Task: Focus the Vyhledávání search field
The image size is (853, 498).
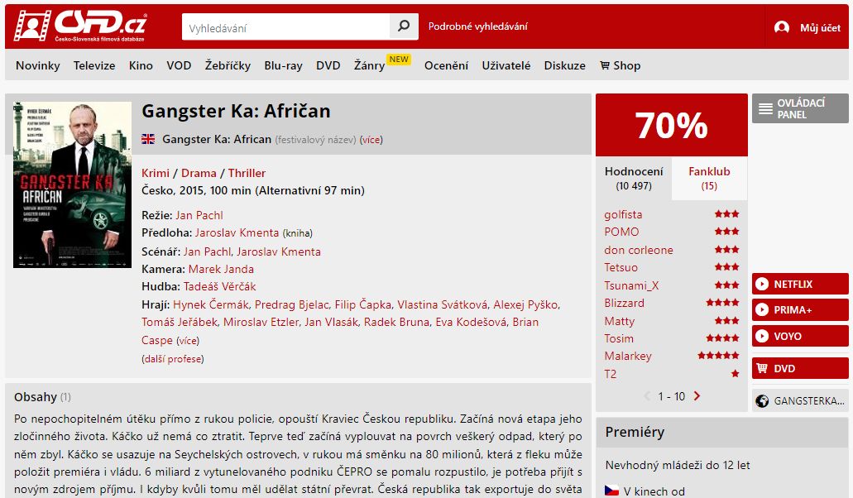Action: [285, 26]
